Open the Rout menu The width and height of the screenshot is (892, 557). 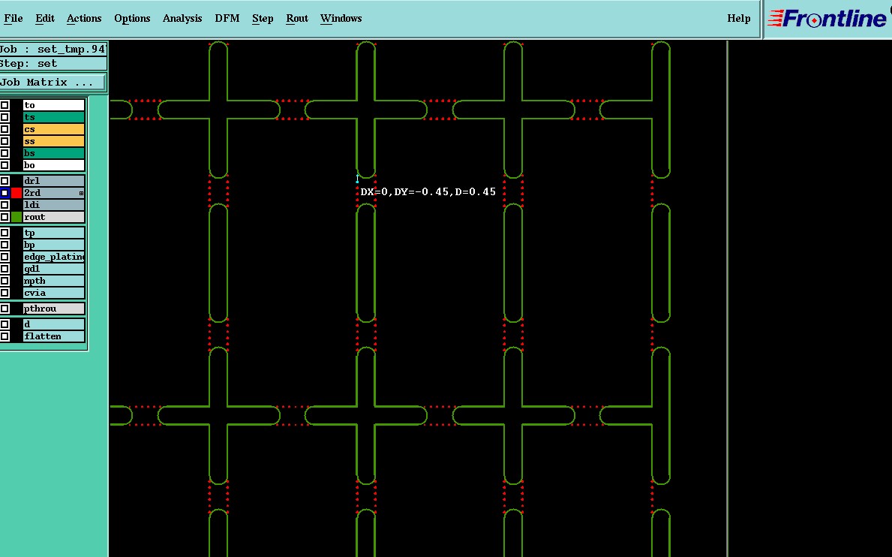[297, 18]
